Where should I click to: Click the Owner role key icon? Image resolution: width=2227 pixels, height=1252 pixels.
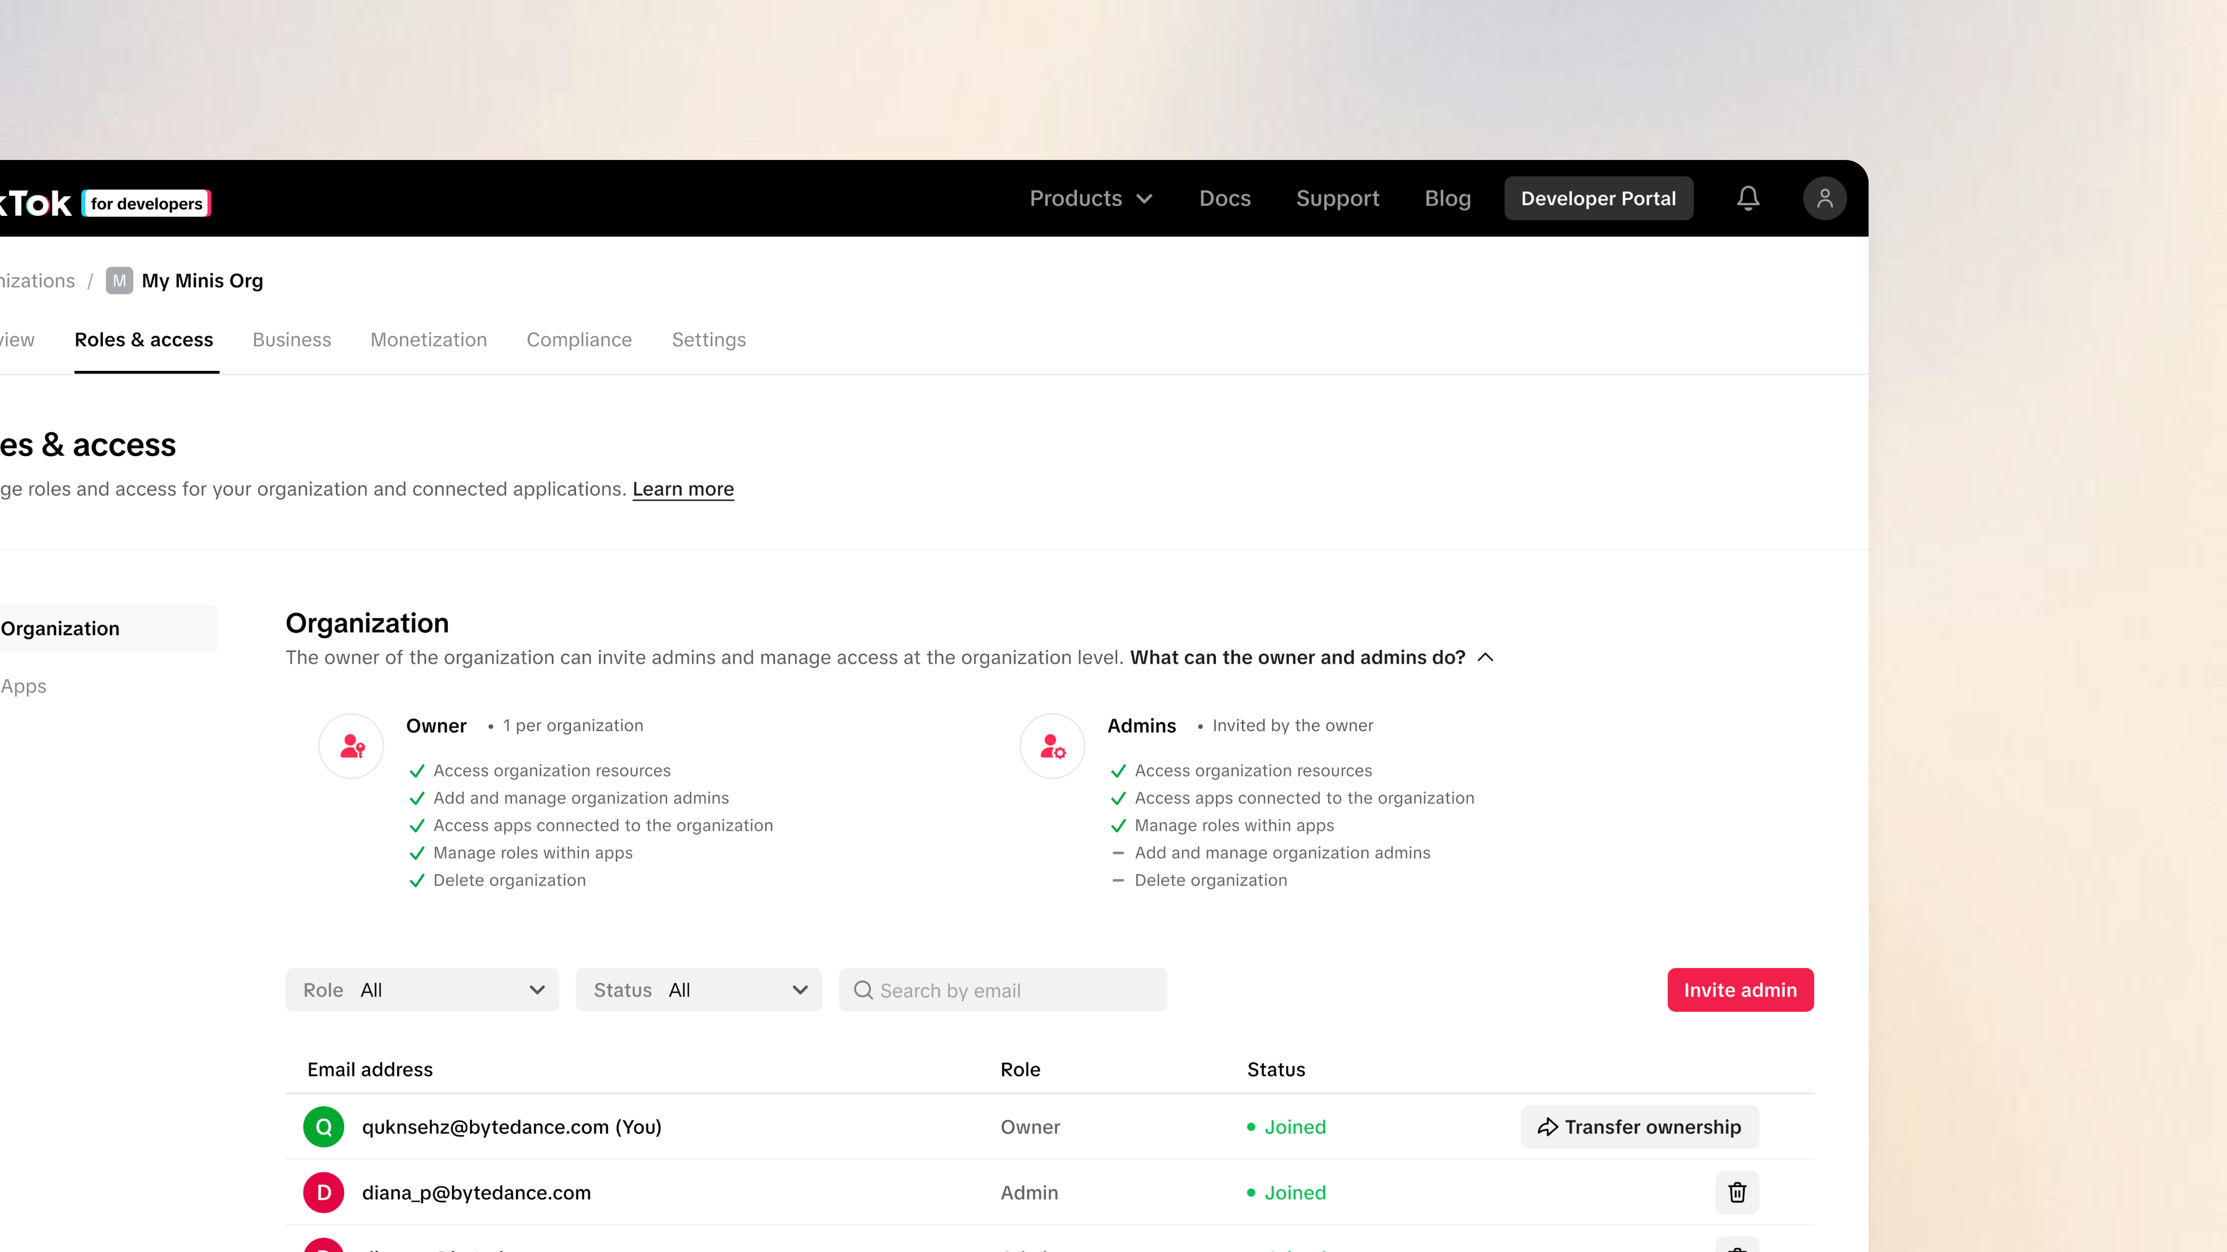pyautogui.click(x=351, y=747)
